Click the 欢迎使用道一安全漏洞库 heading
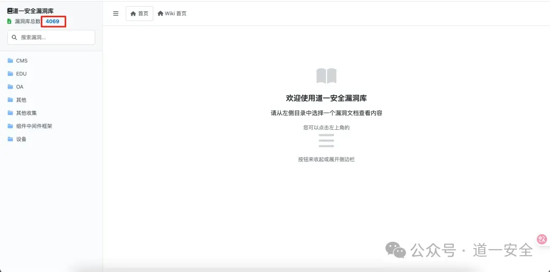Screen dimensions: 550x272 coord(326,98)
